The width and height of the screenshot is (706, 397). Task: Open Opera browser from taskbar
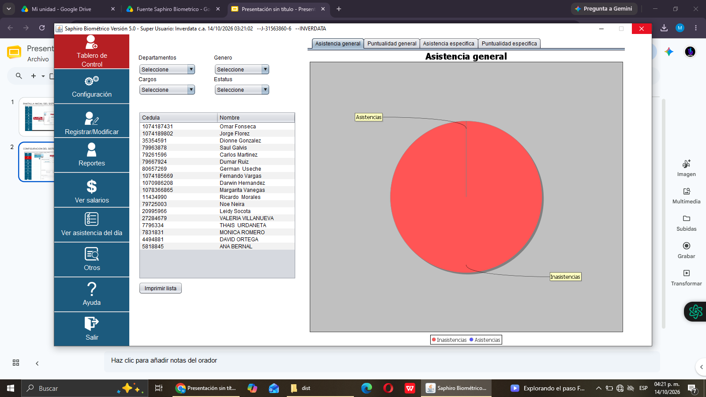click(x=388, y=388)
